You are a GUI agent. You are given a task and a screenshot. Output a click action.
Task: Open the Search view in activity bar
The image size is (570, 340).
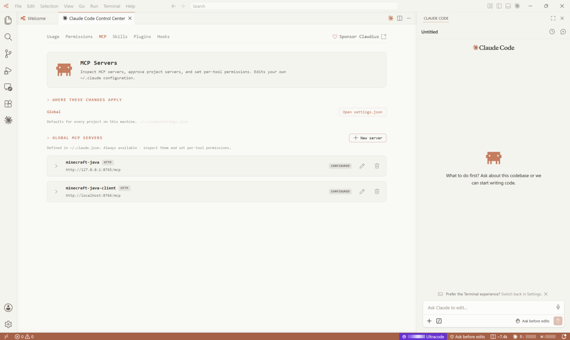[8, 37]
